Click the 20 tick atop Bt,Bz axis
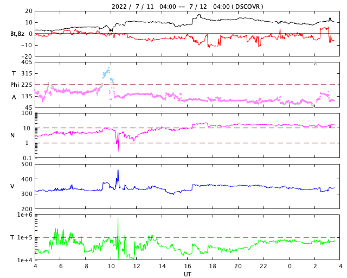This screenshot has width=347, height=278. tap(29, 11)
